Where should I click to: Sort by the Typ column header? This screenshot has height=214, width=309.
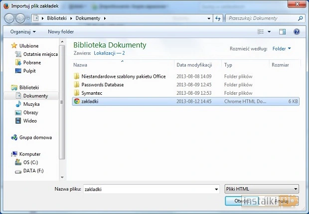coord(245,65)
